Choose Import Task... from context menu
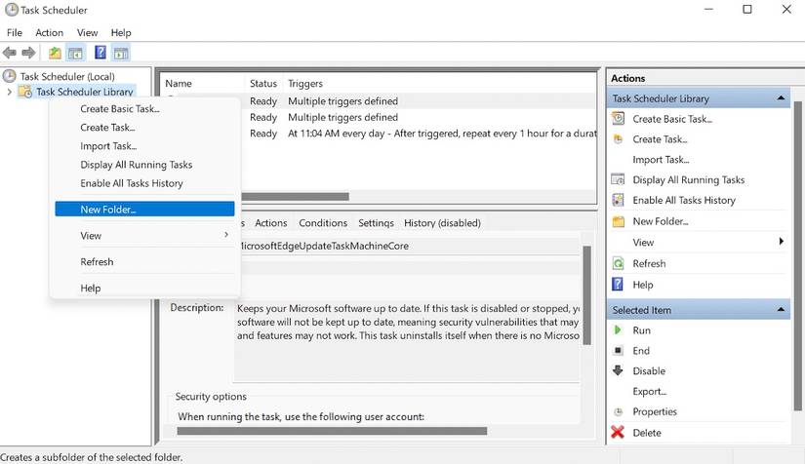The height and width of the screenshot is (464, 805). [144, 146]
